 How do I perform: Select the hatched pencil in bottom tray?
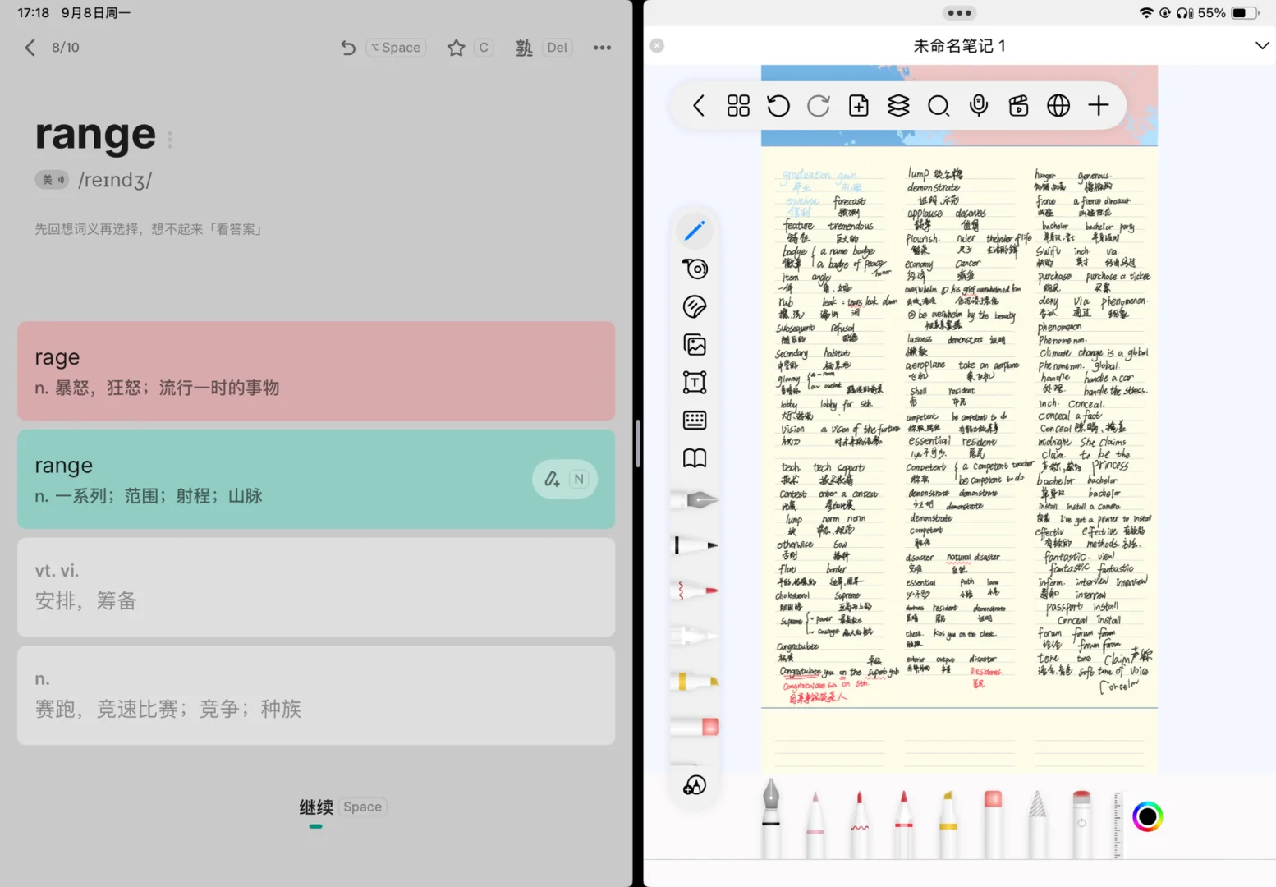coord(1037,824)
